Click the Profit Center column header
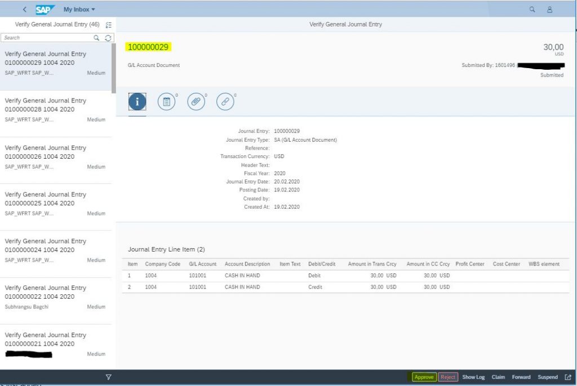The width and height of the screenshot is (577, 386). click(x=470, y=264)
